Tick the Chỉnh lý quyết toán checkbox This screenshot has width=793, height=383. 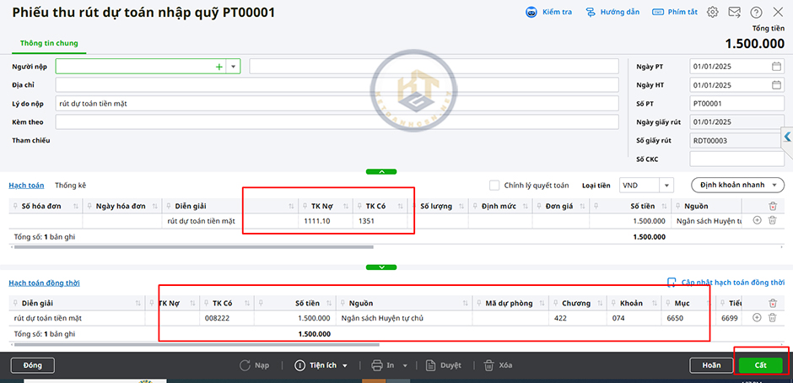point(494,186)
